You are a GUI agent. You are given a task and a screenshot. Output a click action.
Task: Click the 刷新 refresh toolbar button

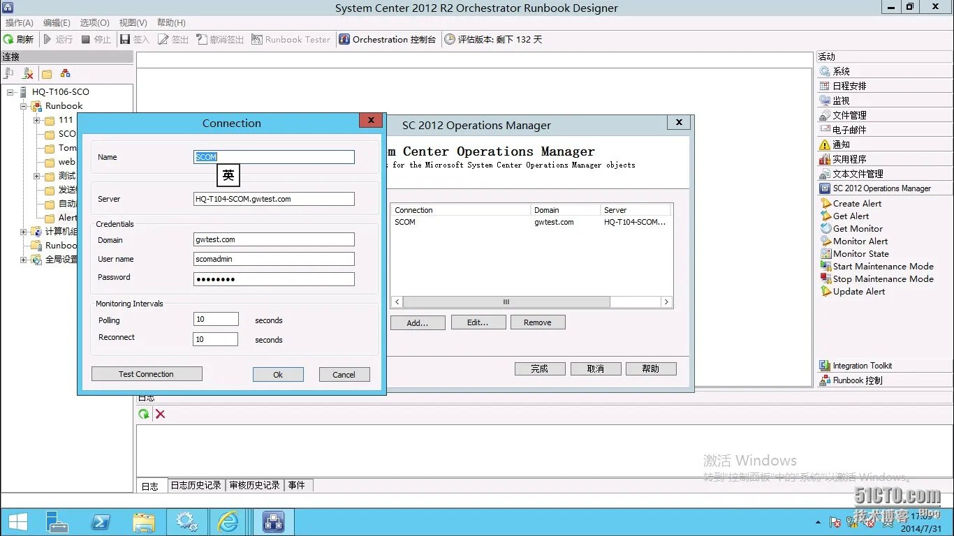click(18, 40)
